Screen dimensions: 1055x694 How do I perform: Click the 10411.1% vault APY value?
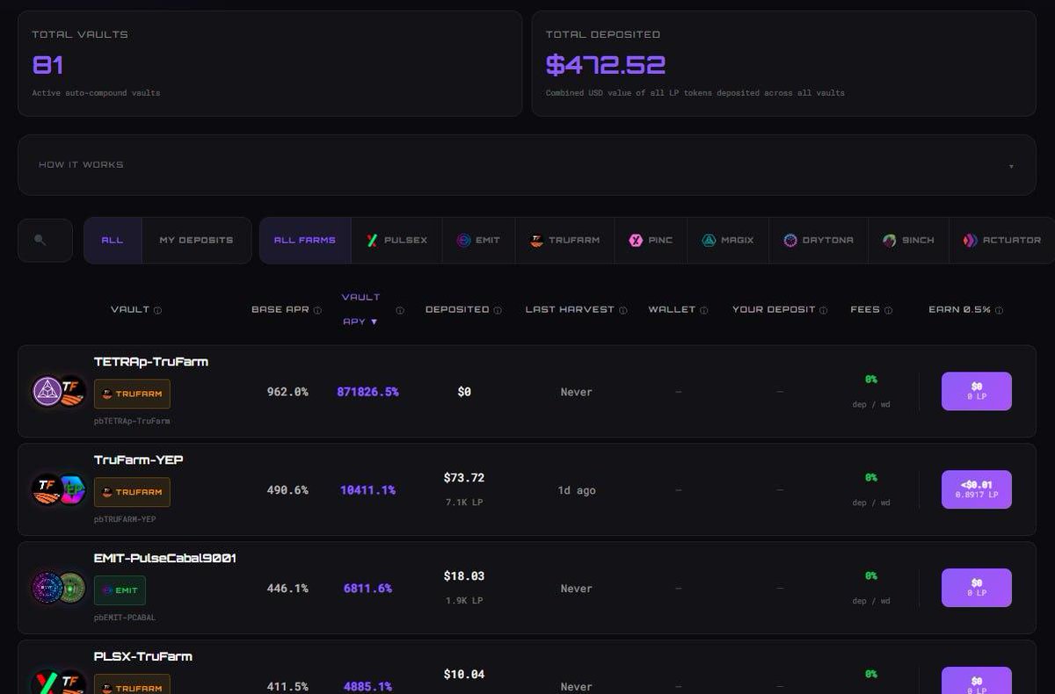click(x=367, y=490)
